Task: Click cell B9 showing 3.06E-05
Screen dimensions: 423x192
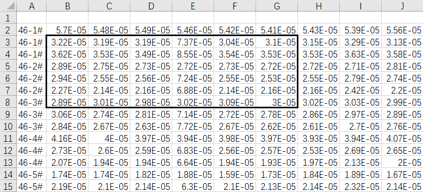Action: [x=68, y=115]
